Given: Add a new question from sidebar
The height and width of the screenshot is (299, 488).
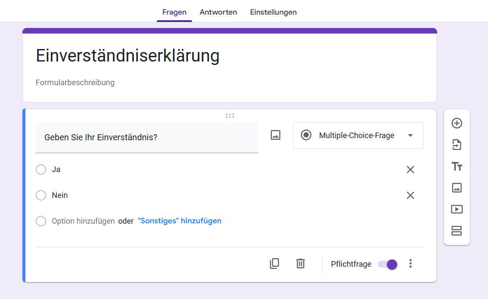Looking at the screenshot, I should (457, 123).
